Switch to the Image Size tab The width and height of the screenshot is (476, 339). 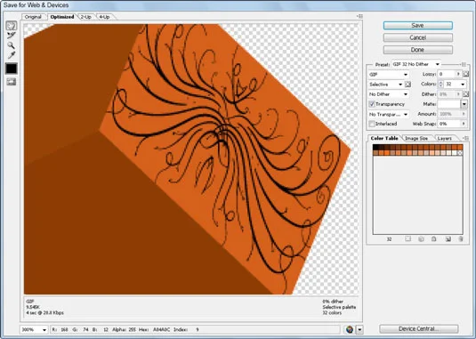[x=416, y=139]
